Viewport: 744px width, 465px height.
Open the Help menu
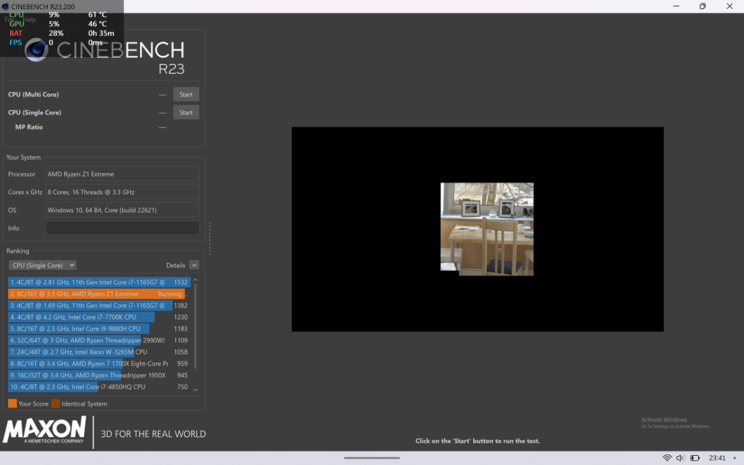29,20
